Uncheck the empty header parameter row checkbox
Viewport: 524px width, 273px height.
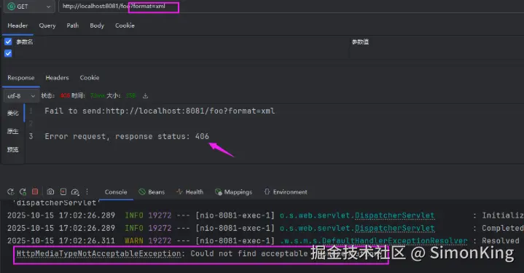pyautogui.click(x=8, y=53)
